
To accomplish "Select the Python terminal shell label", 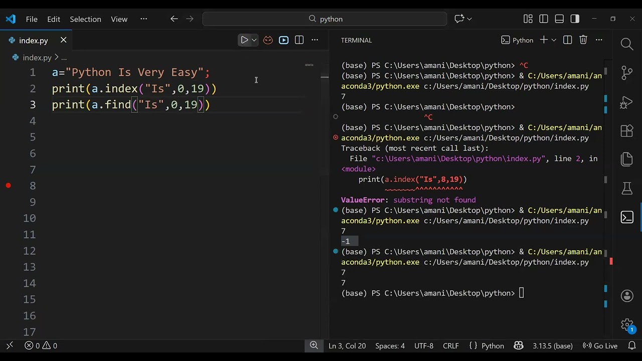I will [517, 40].
